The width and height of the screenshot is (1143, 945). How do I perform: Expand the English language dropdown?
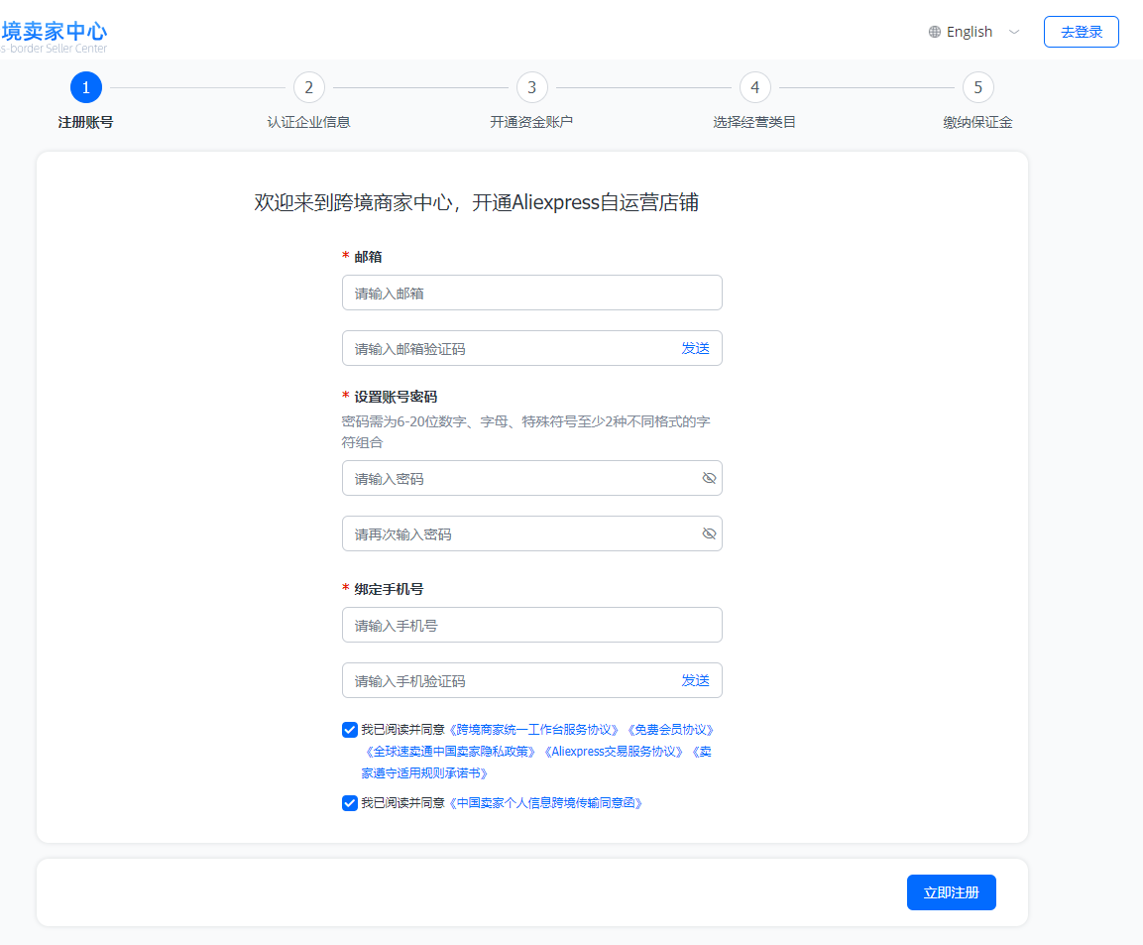[x=970, y=32]
